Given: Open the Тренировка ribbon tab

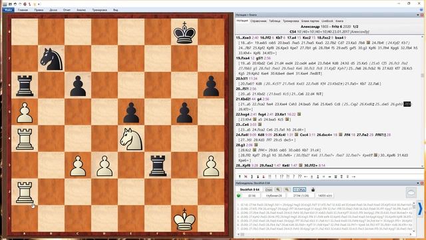Looking at the screenshot, I should (99, 10).
